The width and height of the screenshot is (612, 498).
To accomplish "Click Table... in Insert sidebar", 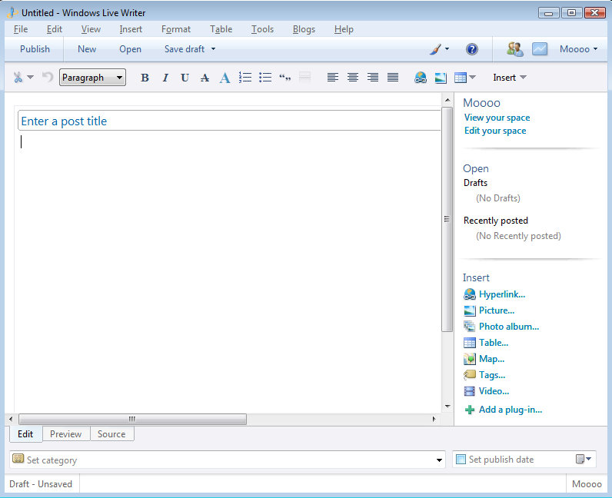I will [494, 343].
